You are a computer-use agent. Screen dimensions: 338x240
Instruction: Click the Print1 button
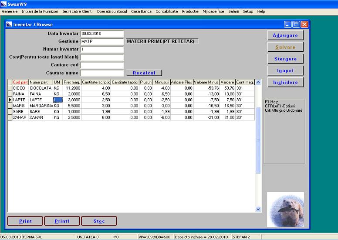click(x=62, y=221)
